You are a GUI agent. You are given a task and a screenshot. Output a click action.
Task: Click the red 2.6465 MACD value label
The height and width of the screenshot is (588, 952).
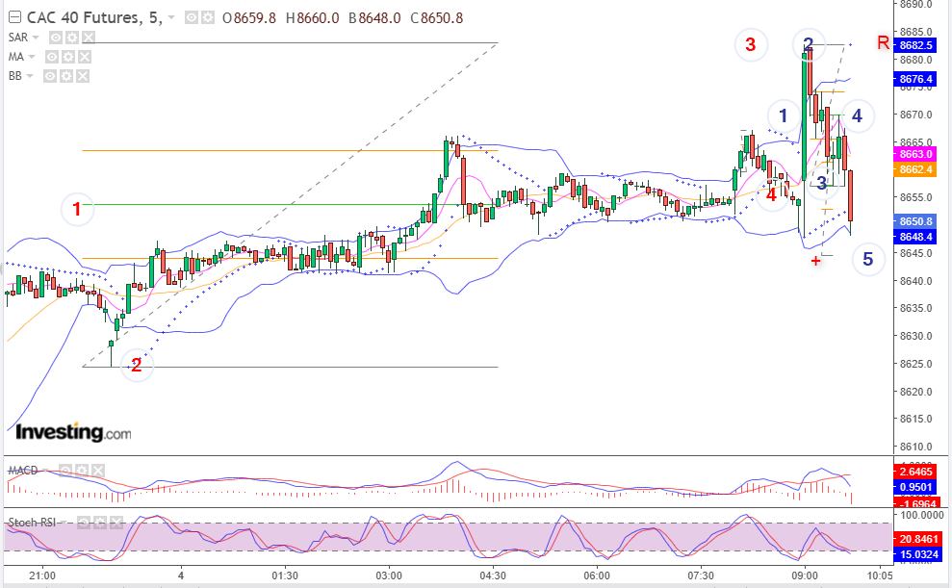coord(916,472)
